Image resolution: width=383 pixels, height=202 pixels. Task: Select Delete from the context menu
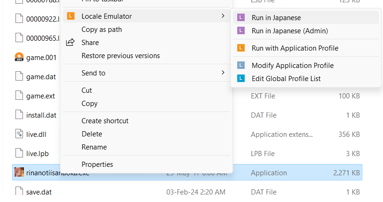click(91, 134)
